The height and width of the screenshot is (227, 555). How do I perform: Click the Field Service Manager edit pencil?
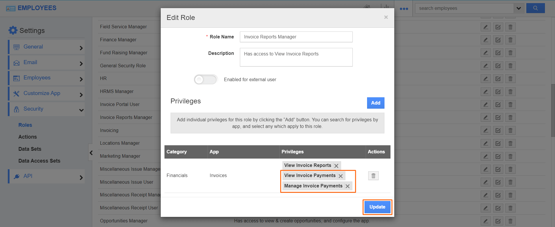coord(486,27)
